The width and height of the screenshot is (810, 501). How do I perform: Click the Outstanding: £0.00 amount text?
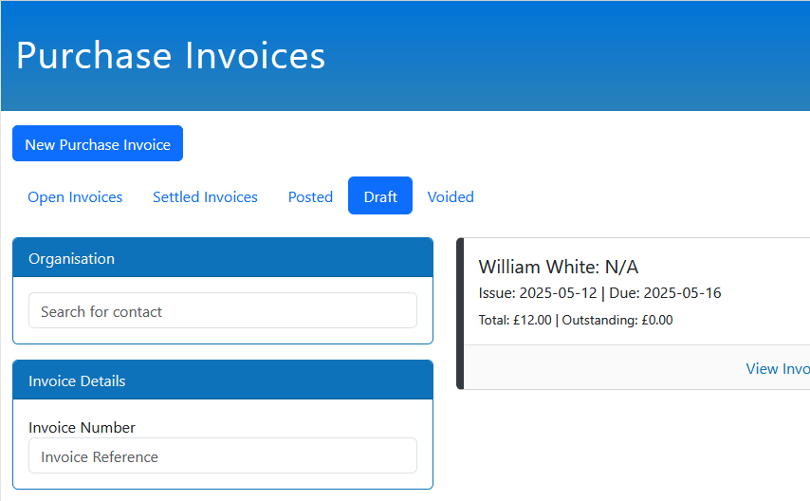pyautogui.click(x=617, y=321)
